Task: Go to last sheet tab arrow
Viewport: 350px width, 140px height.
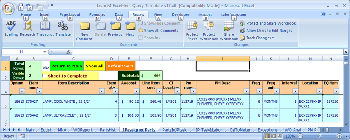Action: [19, 130]
